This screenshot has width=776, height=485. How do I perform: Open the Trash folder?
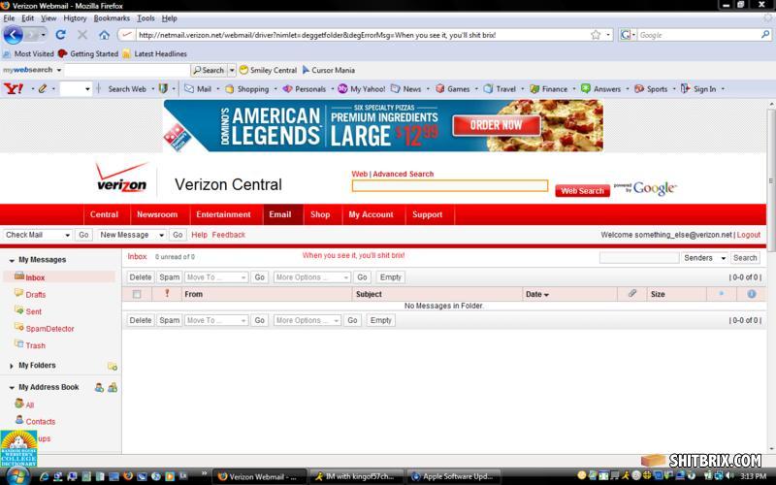[35, 345]
